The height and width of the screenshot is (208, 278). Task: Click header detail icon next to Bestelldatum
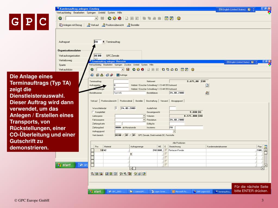(x=207, y=93)
